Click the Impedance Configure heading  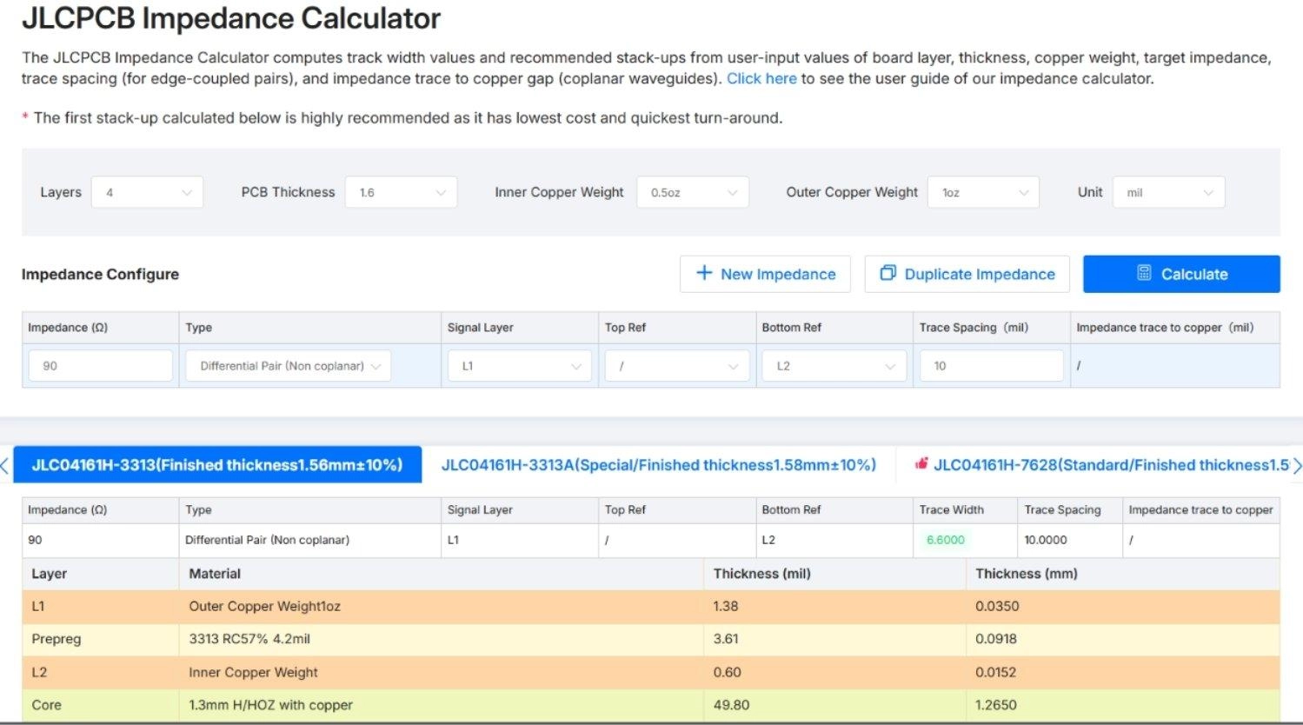100,274
